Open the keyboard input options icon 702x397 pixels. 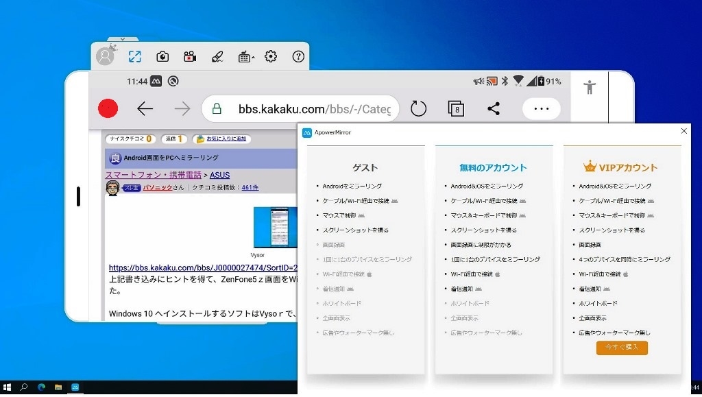tap(246, 57)
